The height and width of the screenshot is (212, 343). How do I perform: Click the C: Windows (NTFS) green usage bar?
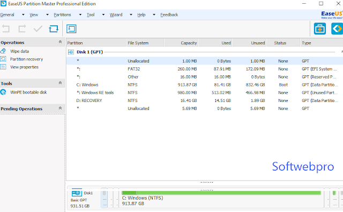point(221,193)
